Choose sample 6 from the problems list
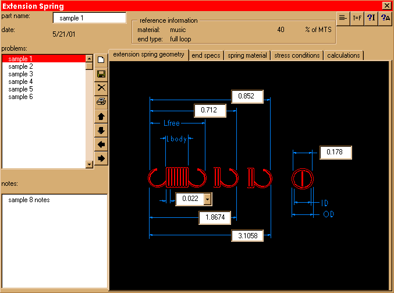 (x=21, y=97)
